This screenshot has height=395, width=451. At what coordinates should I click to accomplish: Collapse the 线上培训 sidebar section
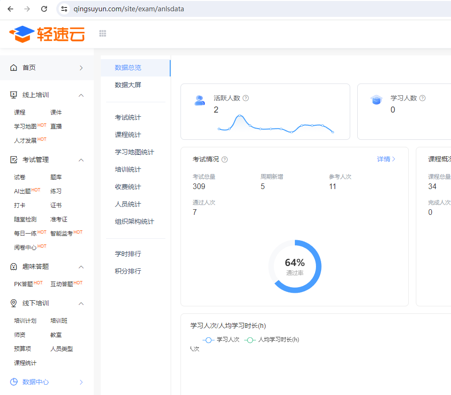coord(81,95)
